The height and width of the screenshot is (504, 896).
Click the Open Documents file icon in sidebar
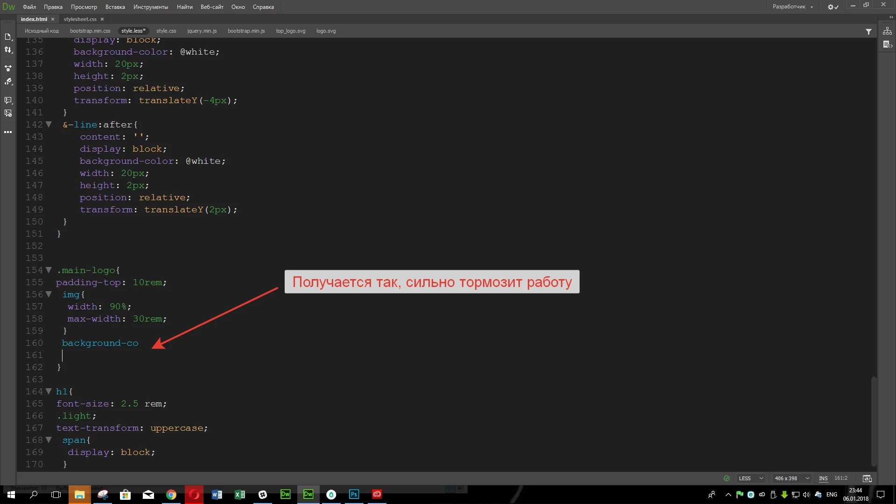point(8,37)
